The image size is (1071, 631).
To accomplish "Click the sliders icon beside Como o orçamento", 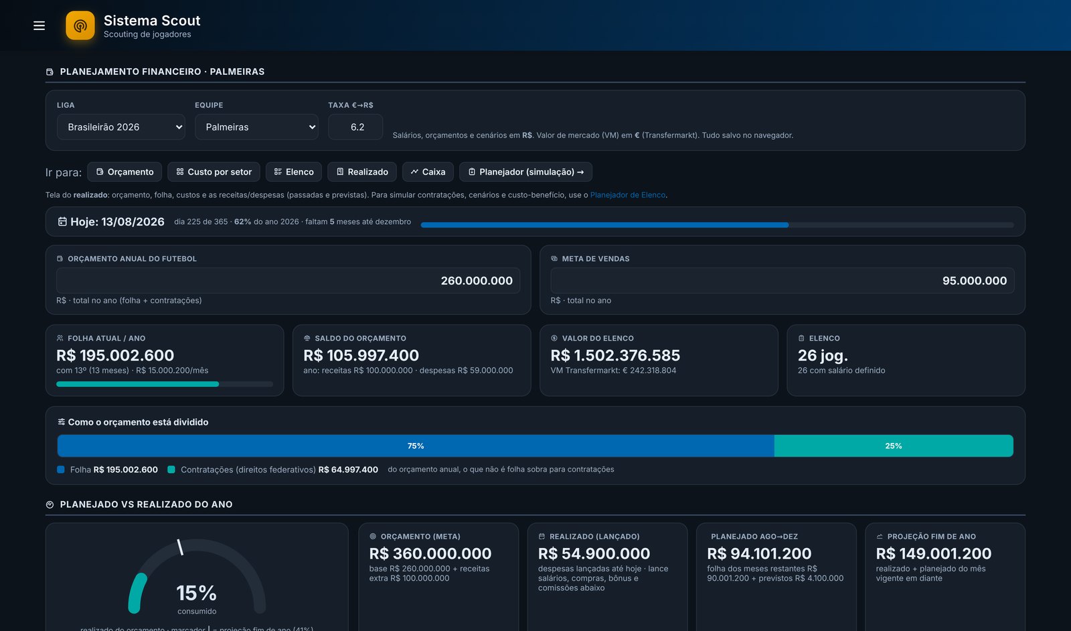I will 62,422.
